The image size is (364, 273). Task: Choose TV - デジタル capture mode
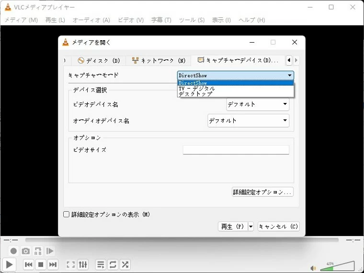[x=236, y=89]
